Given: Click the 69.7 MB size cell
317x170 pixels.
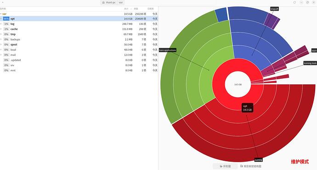Looking at the screenshot, I should coord(128,34).
